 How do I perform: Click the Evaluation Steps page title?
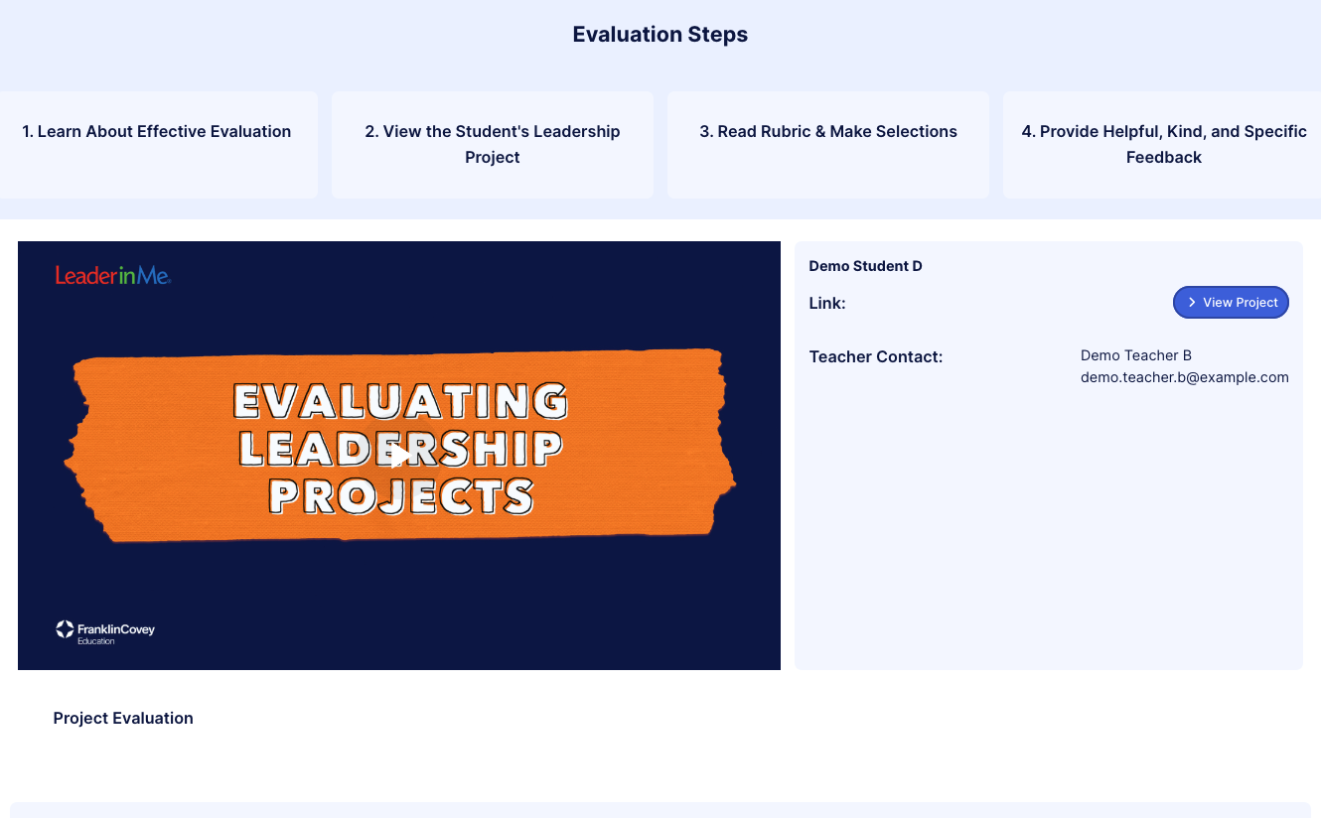tap(660, 35)
